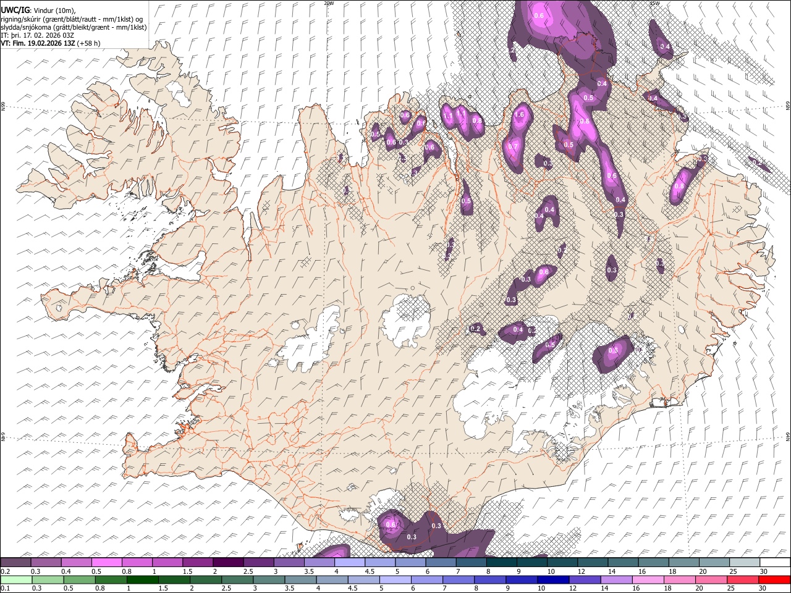Click the dark mauve 0.2 swatch in the upper snow legend
Image resolution: width=791 pixels, height=593 pixels.
16,562
